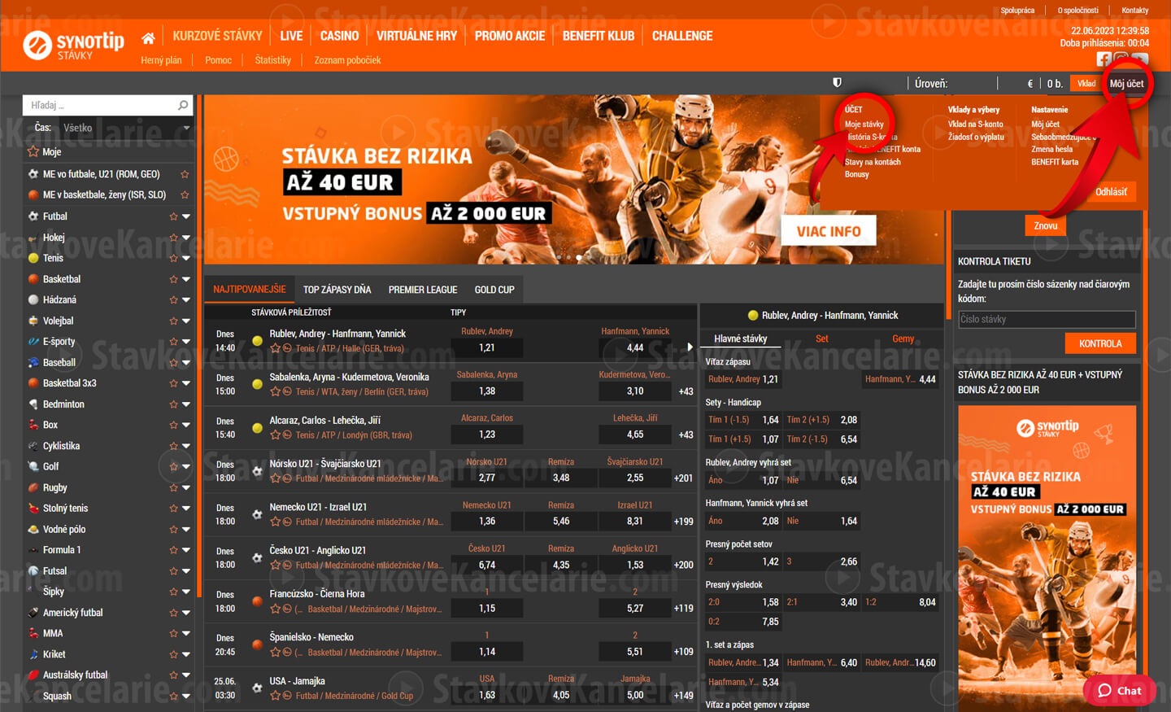The image size is (1171, 712).
Task: Toggle favorite star on Rublev - Hanfmann match
Action: (x=275, y=348)
